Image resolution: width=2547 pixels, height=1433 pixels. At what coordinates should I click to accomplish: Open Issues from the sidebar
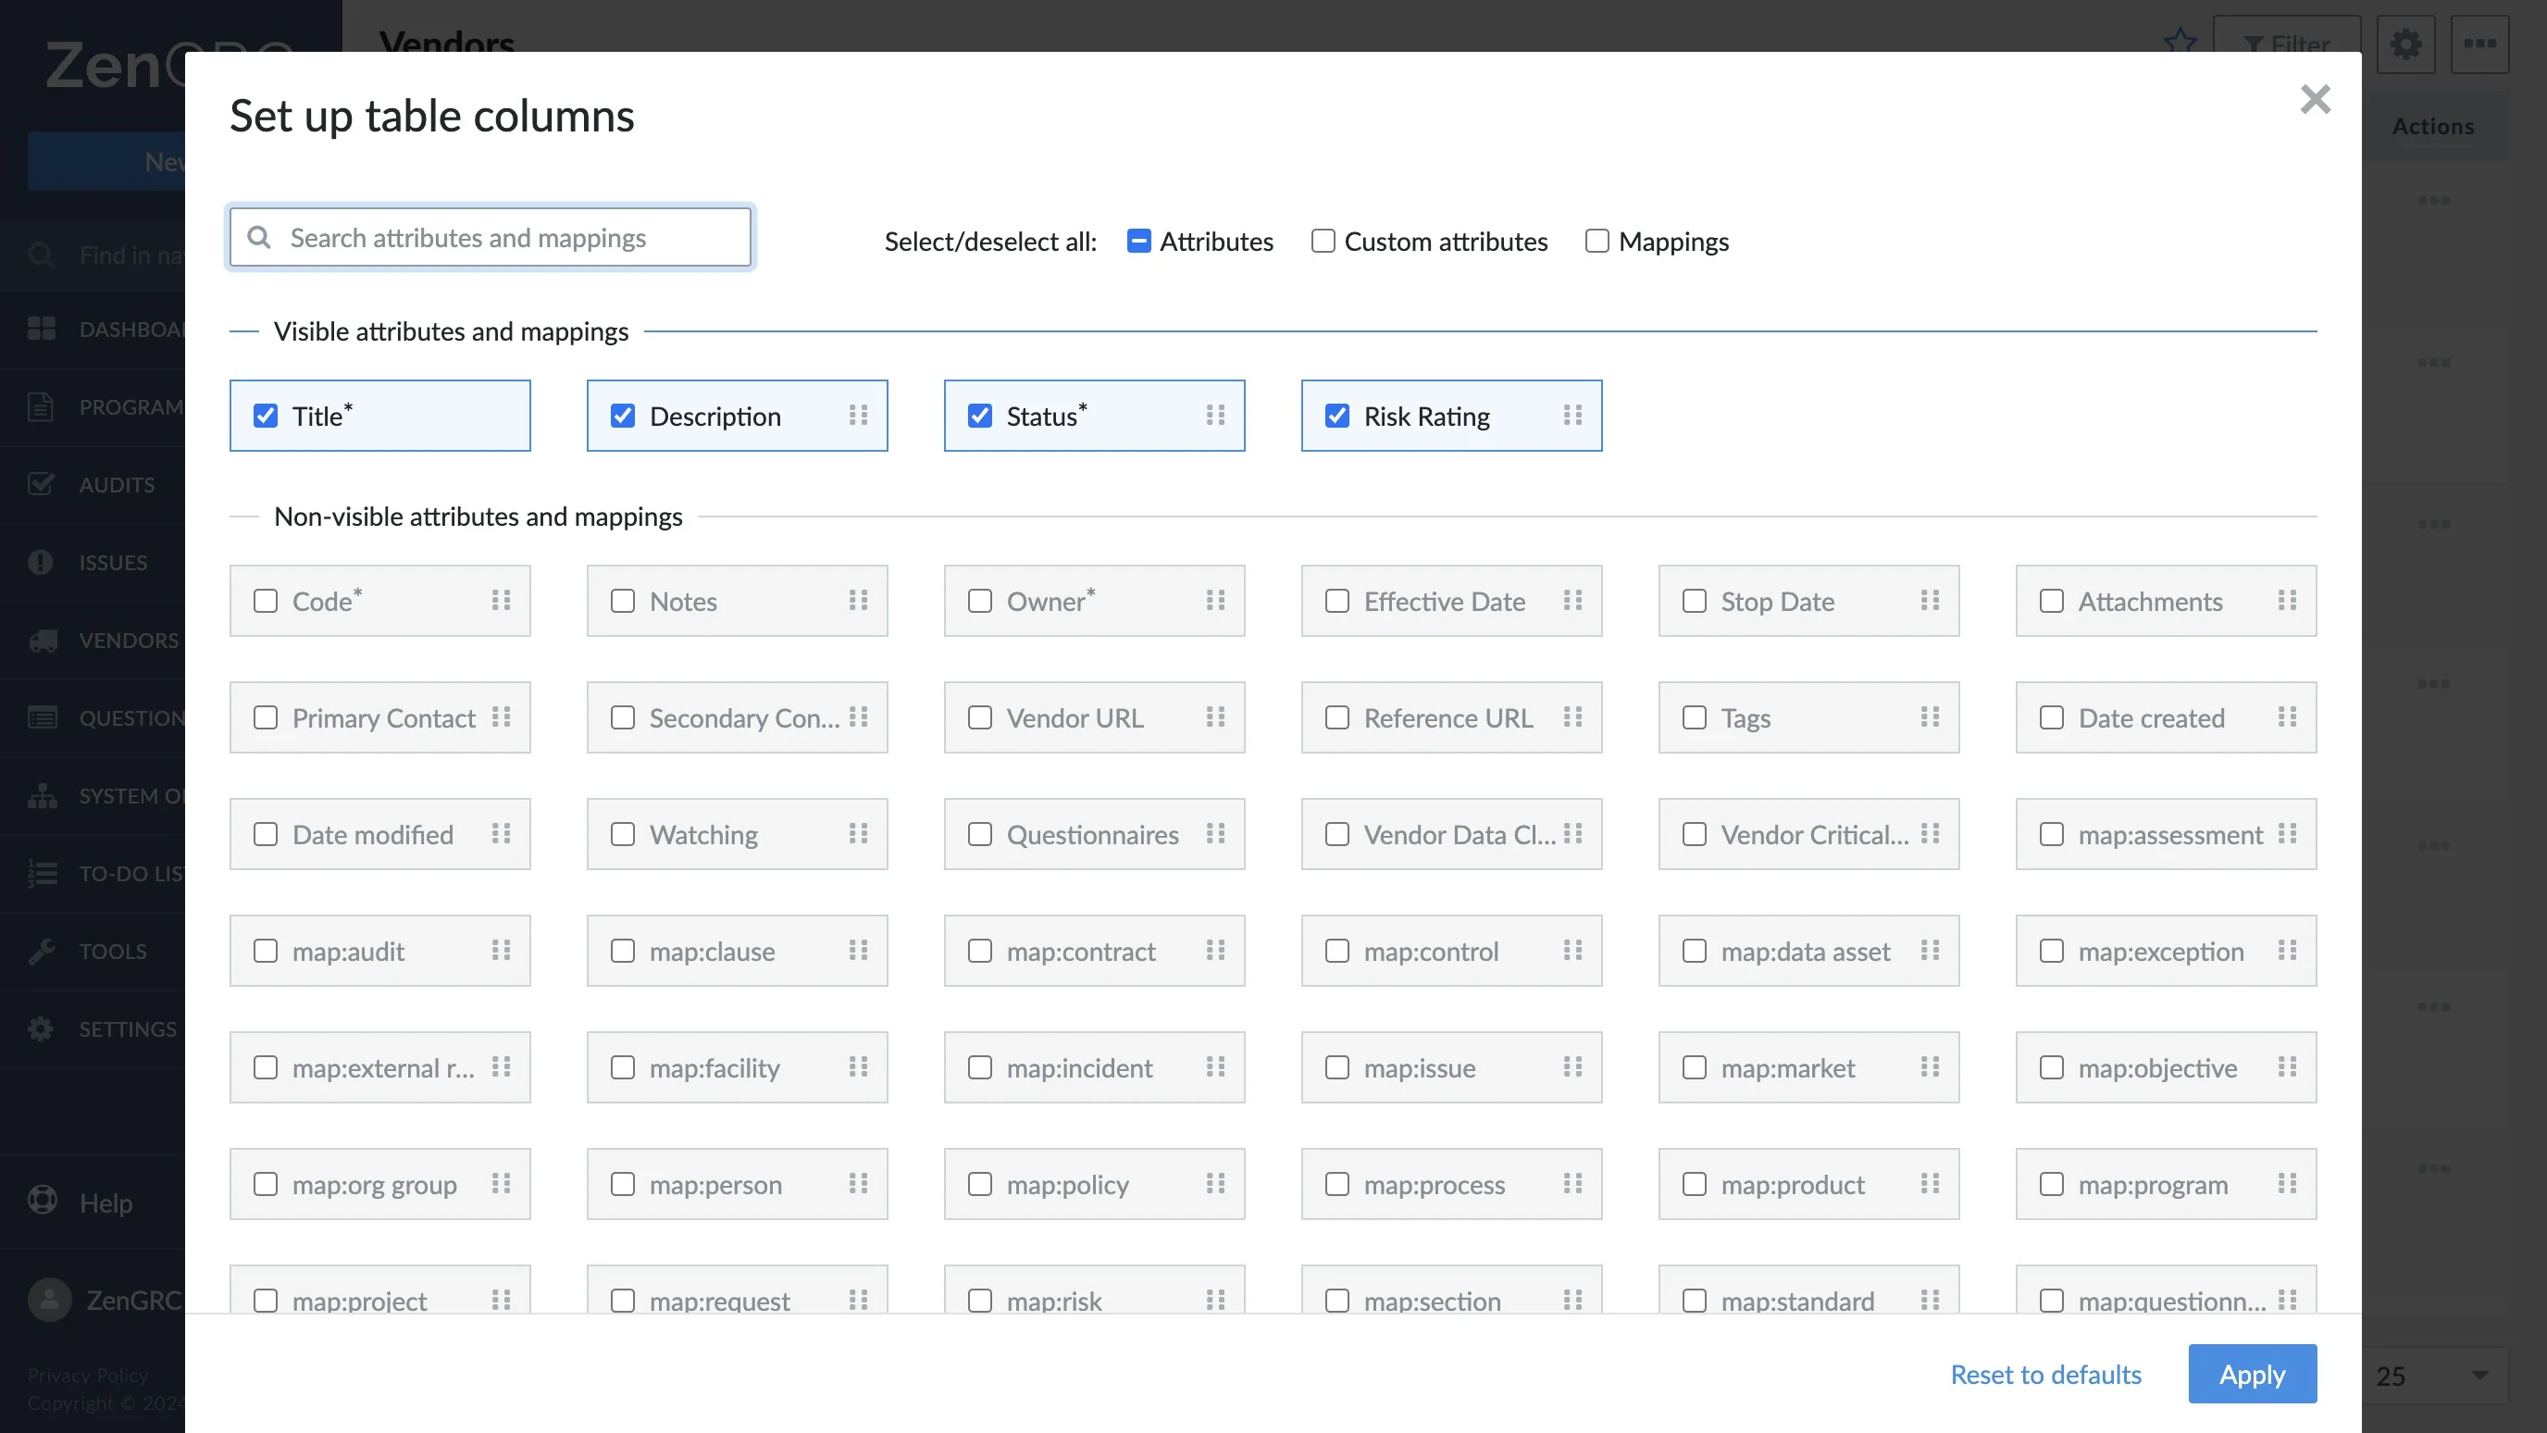click(x=93, y=562)
